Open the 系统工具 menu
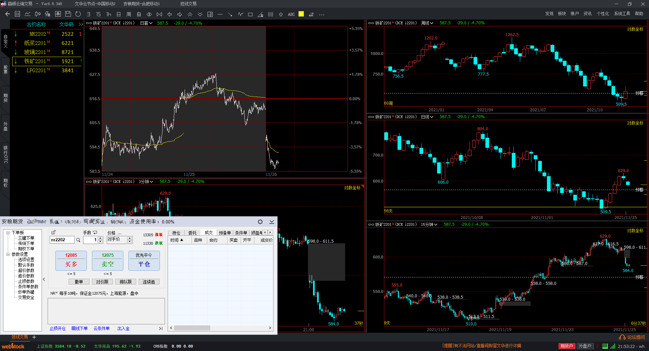Screen dimensions: 649x351 coord(622,14)
